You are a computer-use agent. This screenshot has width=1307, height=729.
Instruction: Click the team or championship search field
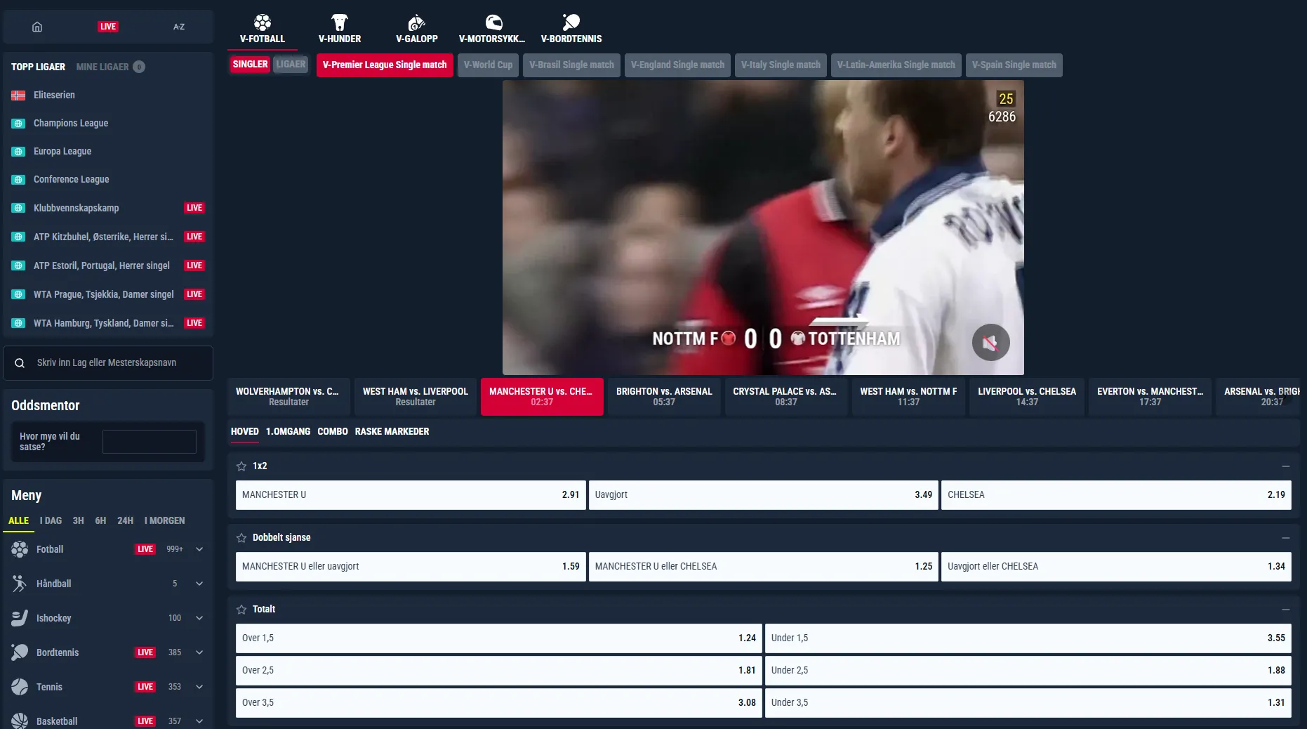(108, 363)
